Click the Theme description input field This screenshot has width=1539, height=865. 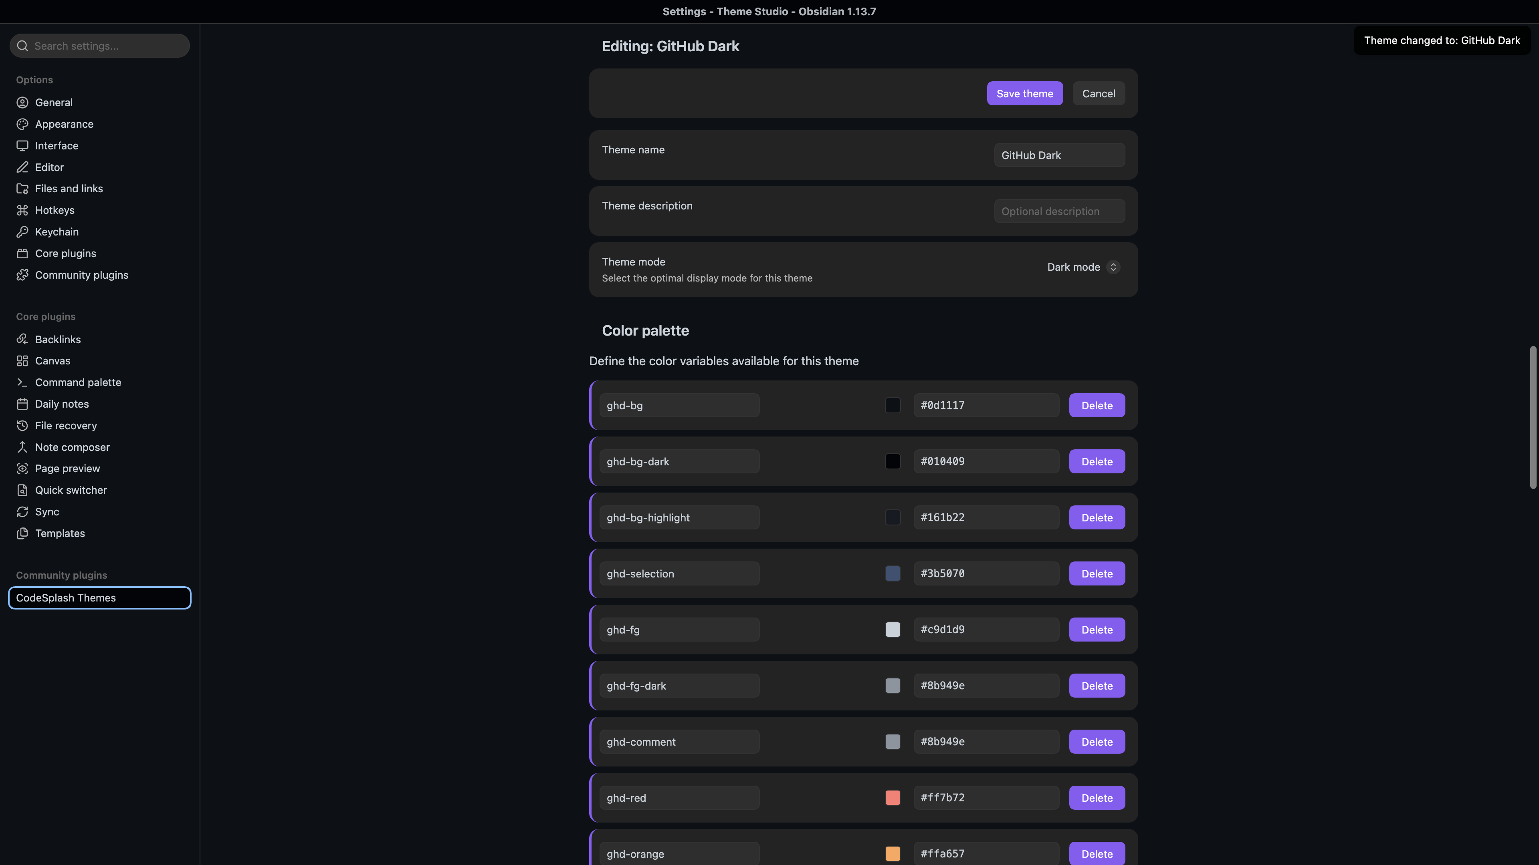tap(1059, 211)
